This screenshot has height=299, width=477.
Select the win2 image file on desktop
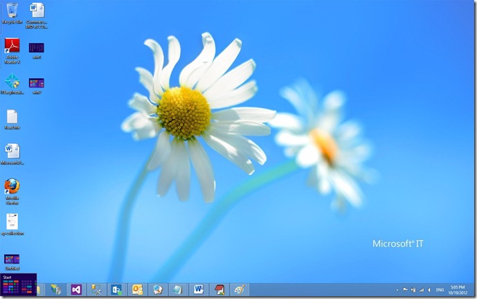point(37,86)
